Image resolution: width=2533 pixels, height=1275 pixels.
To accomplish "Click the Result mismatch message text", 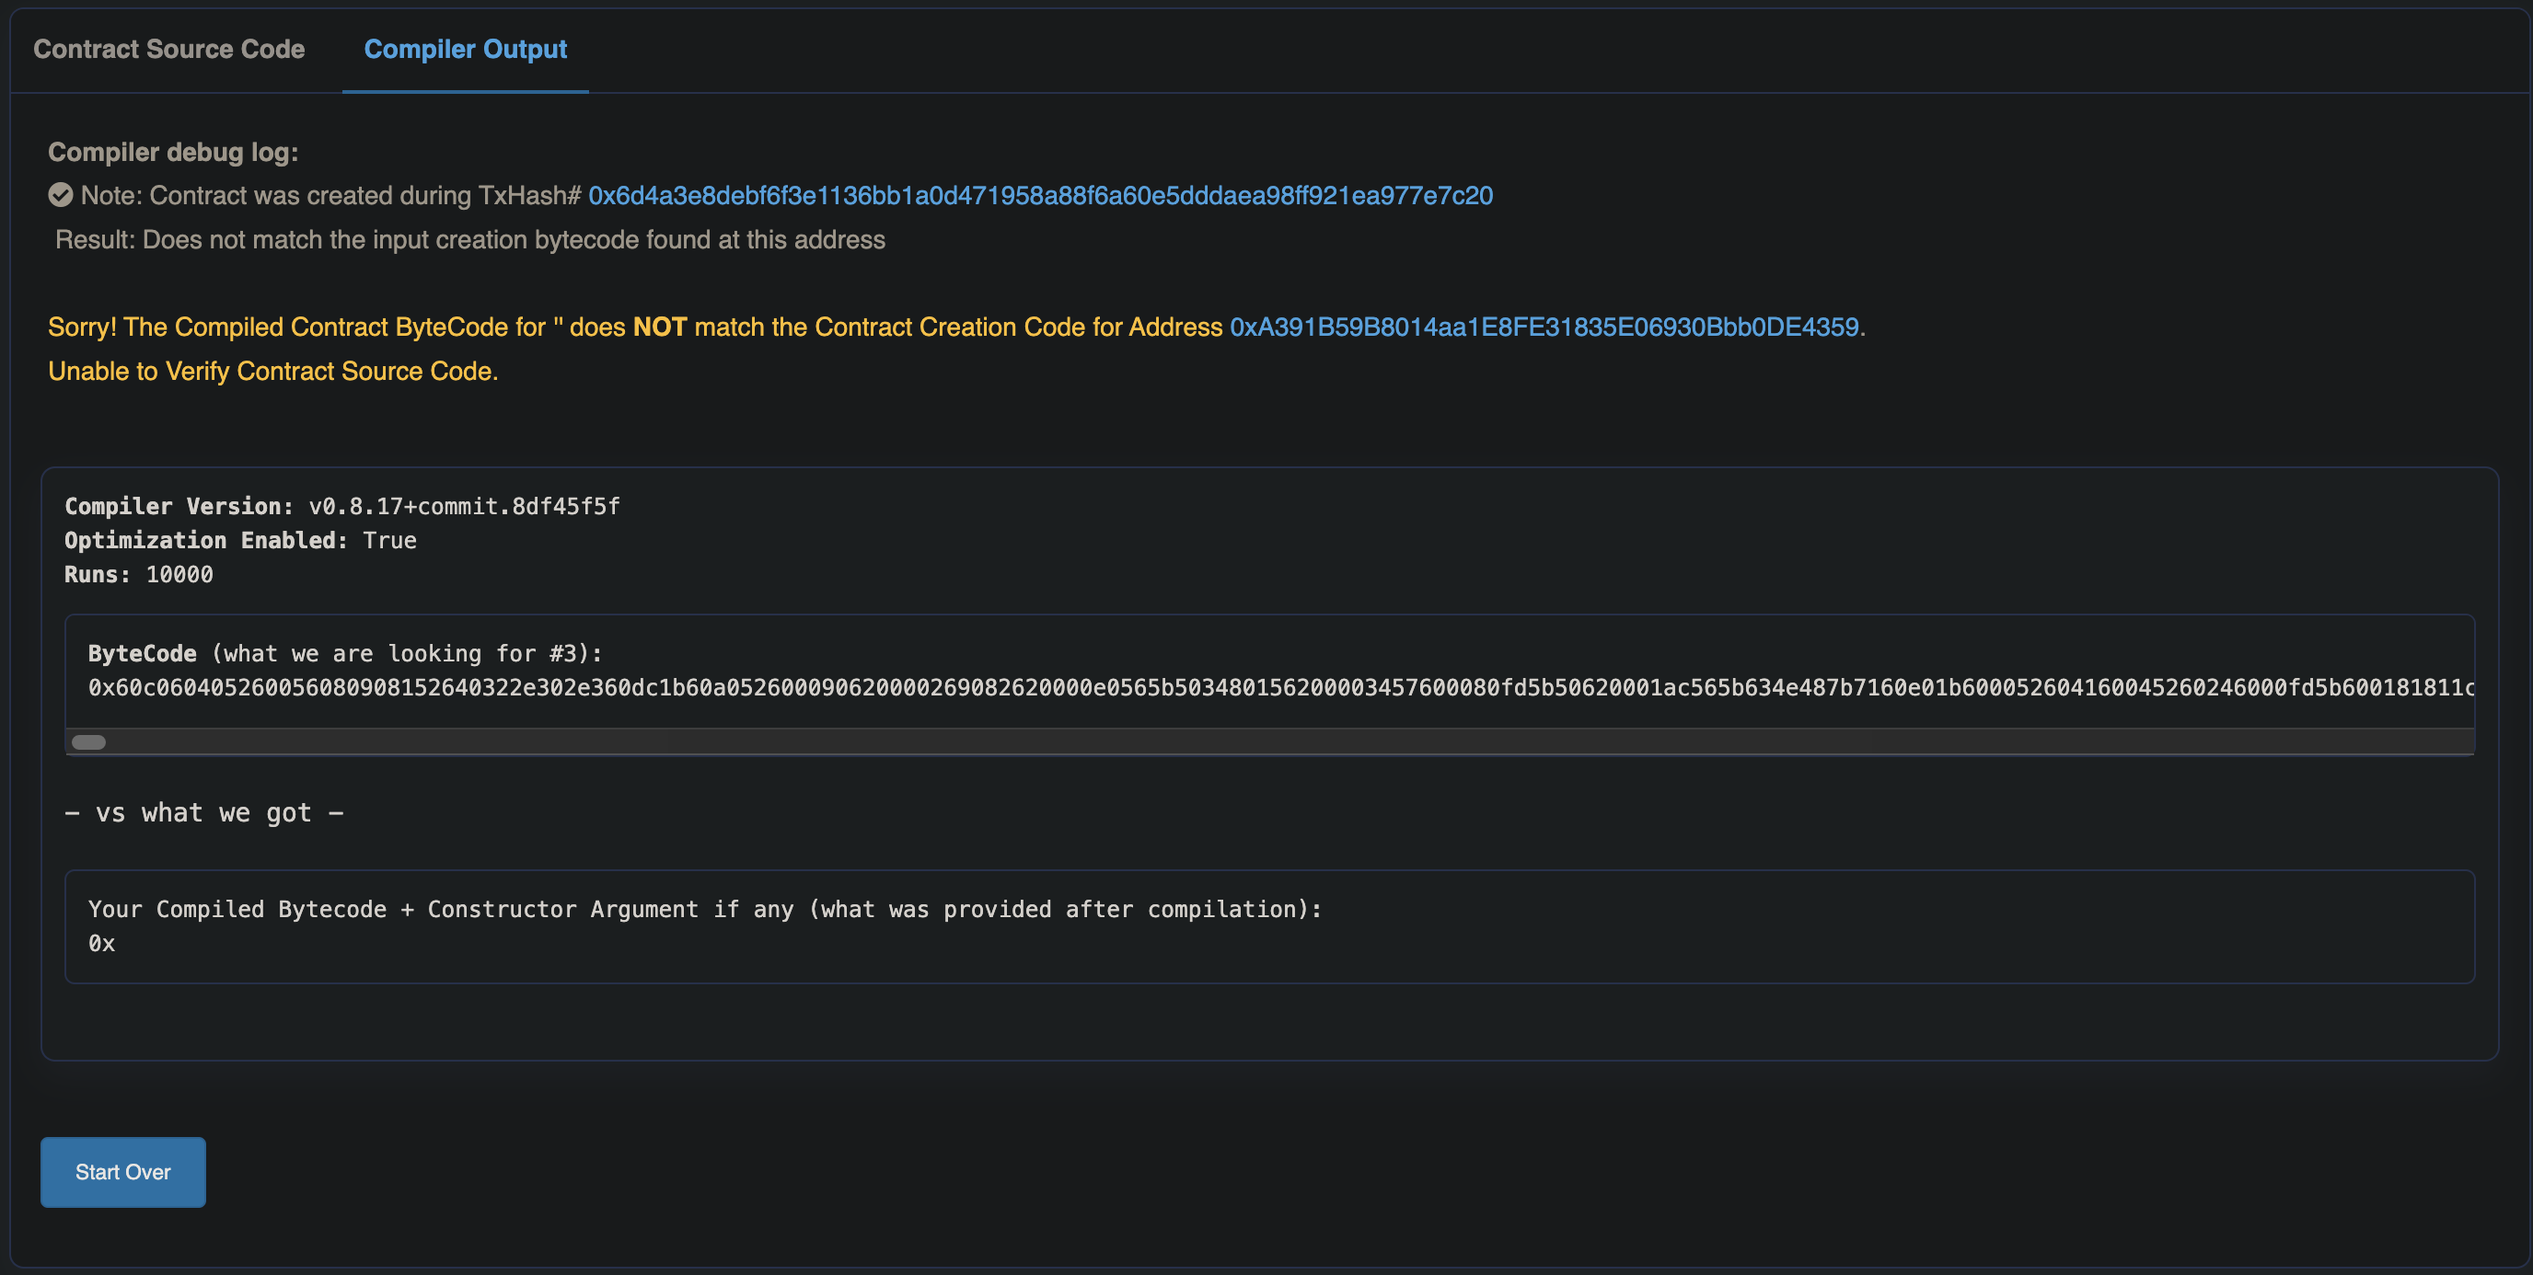I will (469, 239).
